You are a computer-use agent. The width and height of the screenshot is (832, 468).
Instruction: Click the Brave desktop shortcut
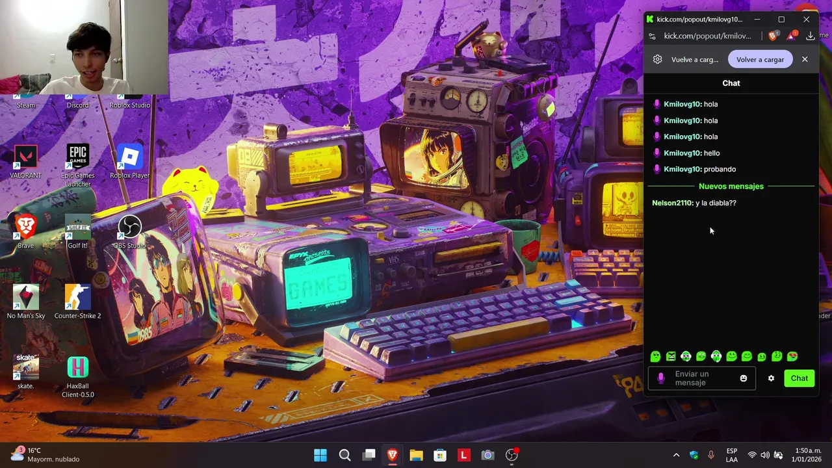(x=25, y=232)
